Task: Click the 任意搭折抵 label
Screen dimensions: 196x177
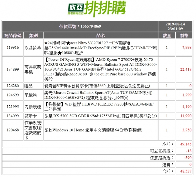Action: coord(162,158)
